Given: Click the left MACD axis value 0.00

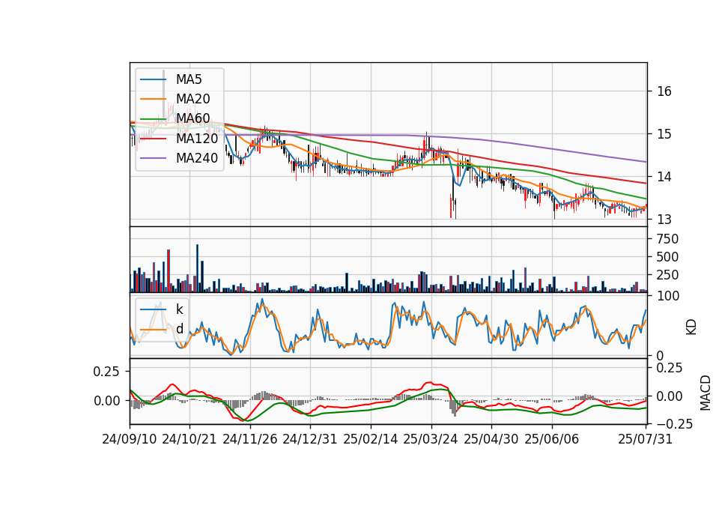Looking at the screenshot, I should click(106, 401).
